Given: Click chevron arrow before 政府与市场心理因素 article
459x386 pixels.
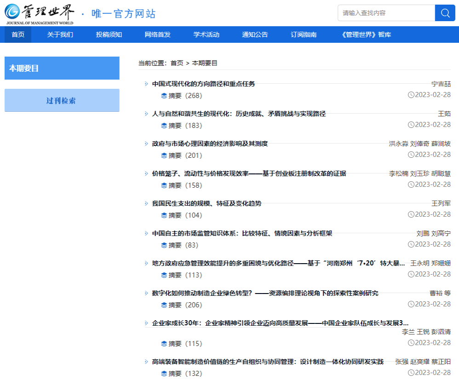Looking at the screenshot, I should 146,144.
